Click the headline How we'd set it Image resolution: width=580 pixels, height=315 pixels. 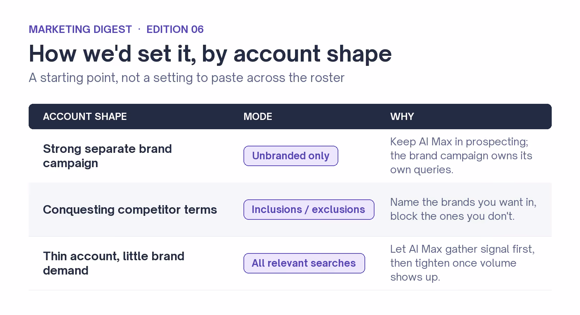pyautogui.click(x=210, y=54)
